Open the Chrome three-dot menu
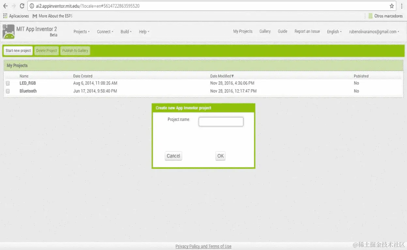Image resolution: width=407 pixels, height=250 pixels. click(x=402, y=6)
